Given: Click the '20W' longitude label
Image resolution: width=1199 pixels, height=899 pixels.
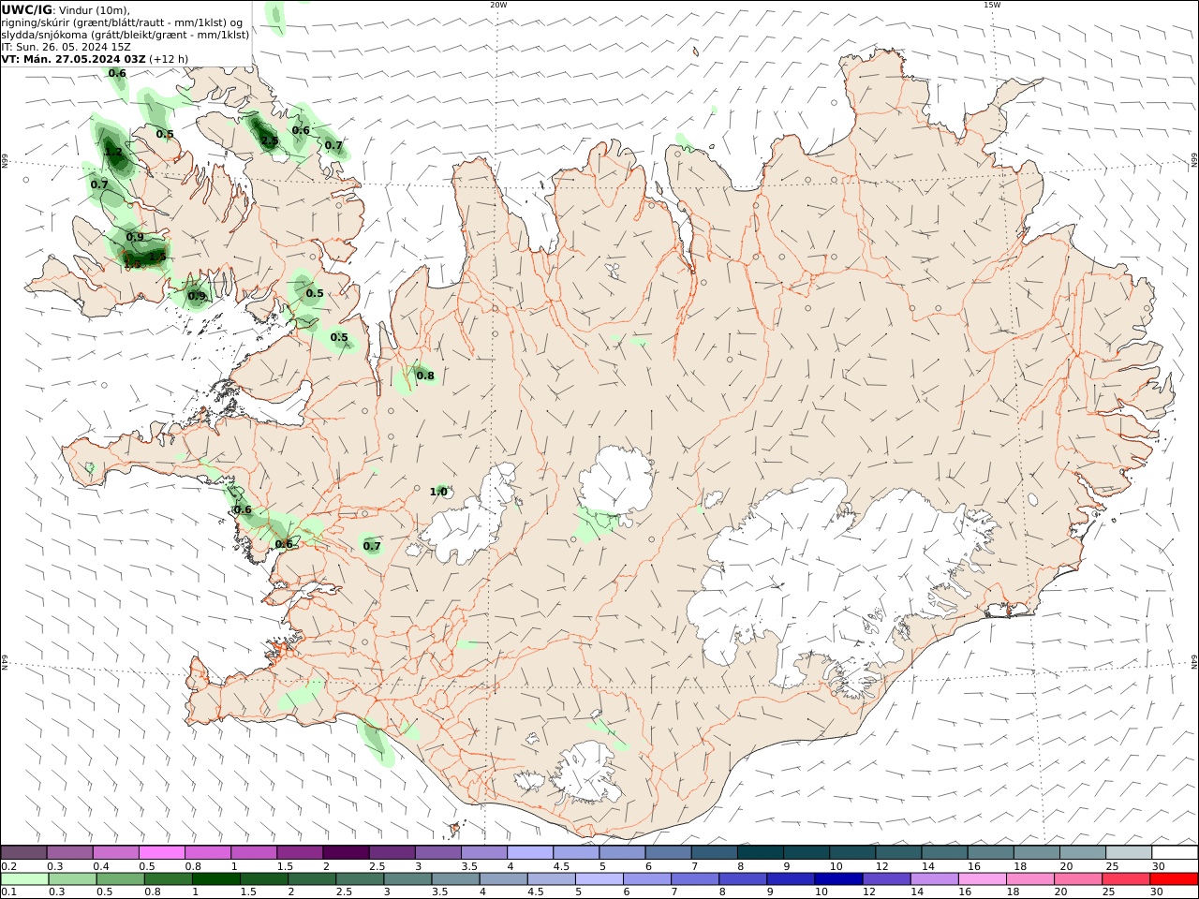Looking at the screenshot, I should click(498, 5).
